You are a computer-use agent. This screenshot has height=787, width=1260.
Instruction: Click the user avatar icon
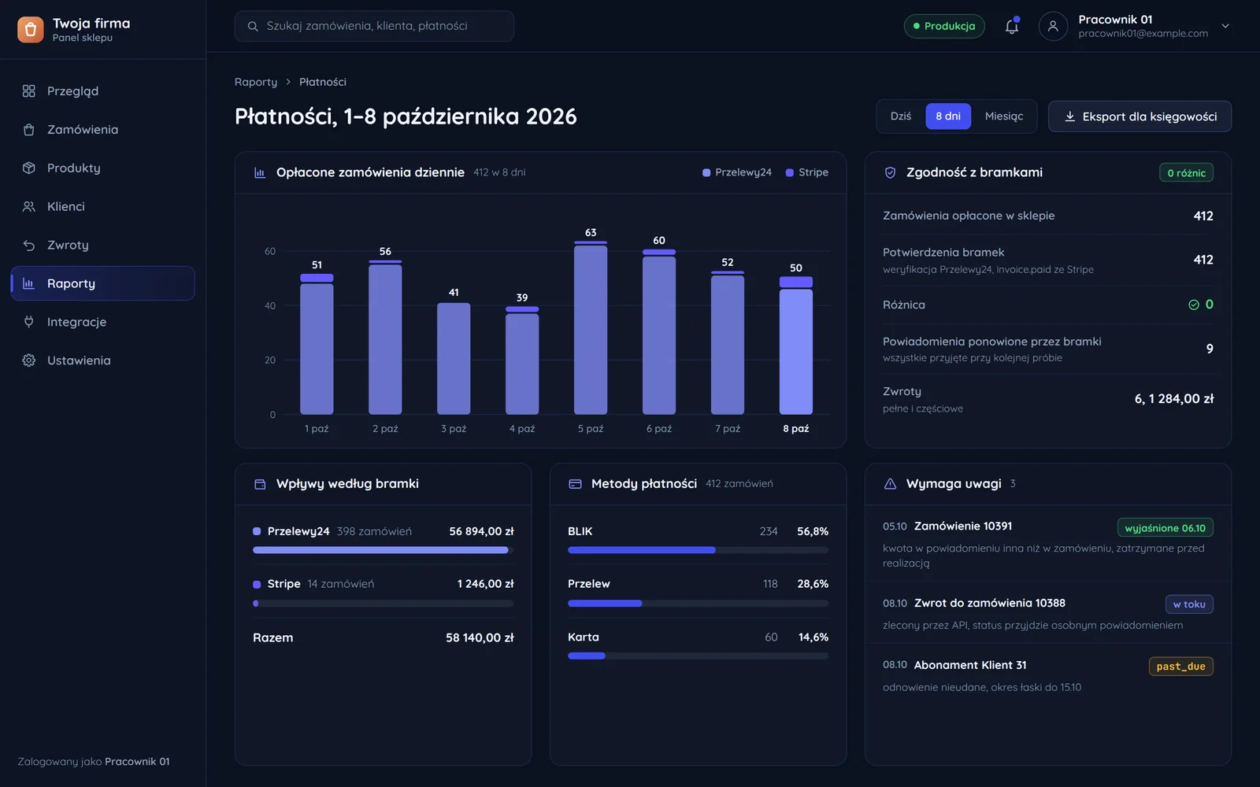coord(1053,26)
